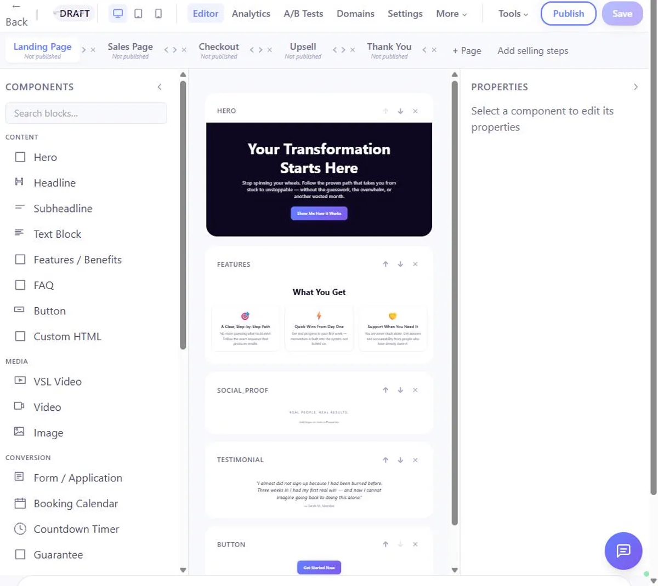Image resolution: width=658 pixels, height=586 pixels.
Task: Add VSL Video component
Action: (x=86, y=382)
